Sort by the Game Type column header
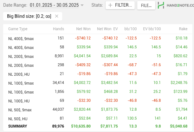194x132 pixels. (x=18, y=29)
